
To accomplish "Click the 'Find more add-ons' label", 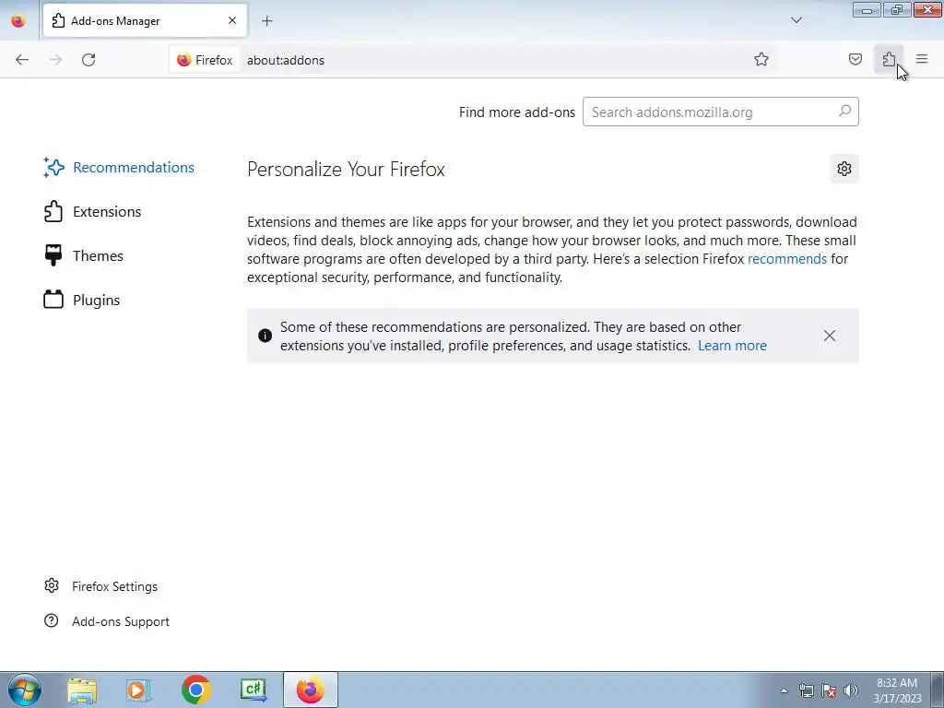I will click(x=516, y=112).
